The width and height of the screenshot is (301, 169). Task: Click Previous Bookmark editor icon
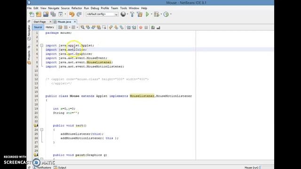[111, 27]
